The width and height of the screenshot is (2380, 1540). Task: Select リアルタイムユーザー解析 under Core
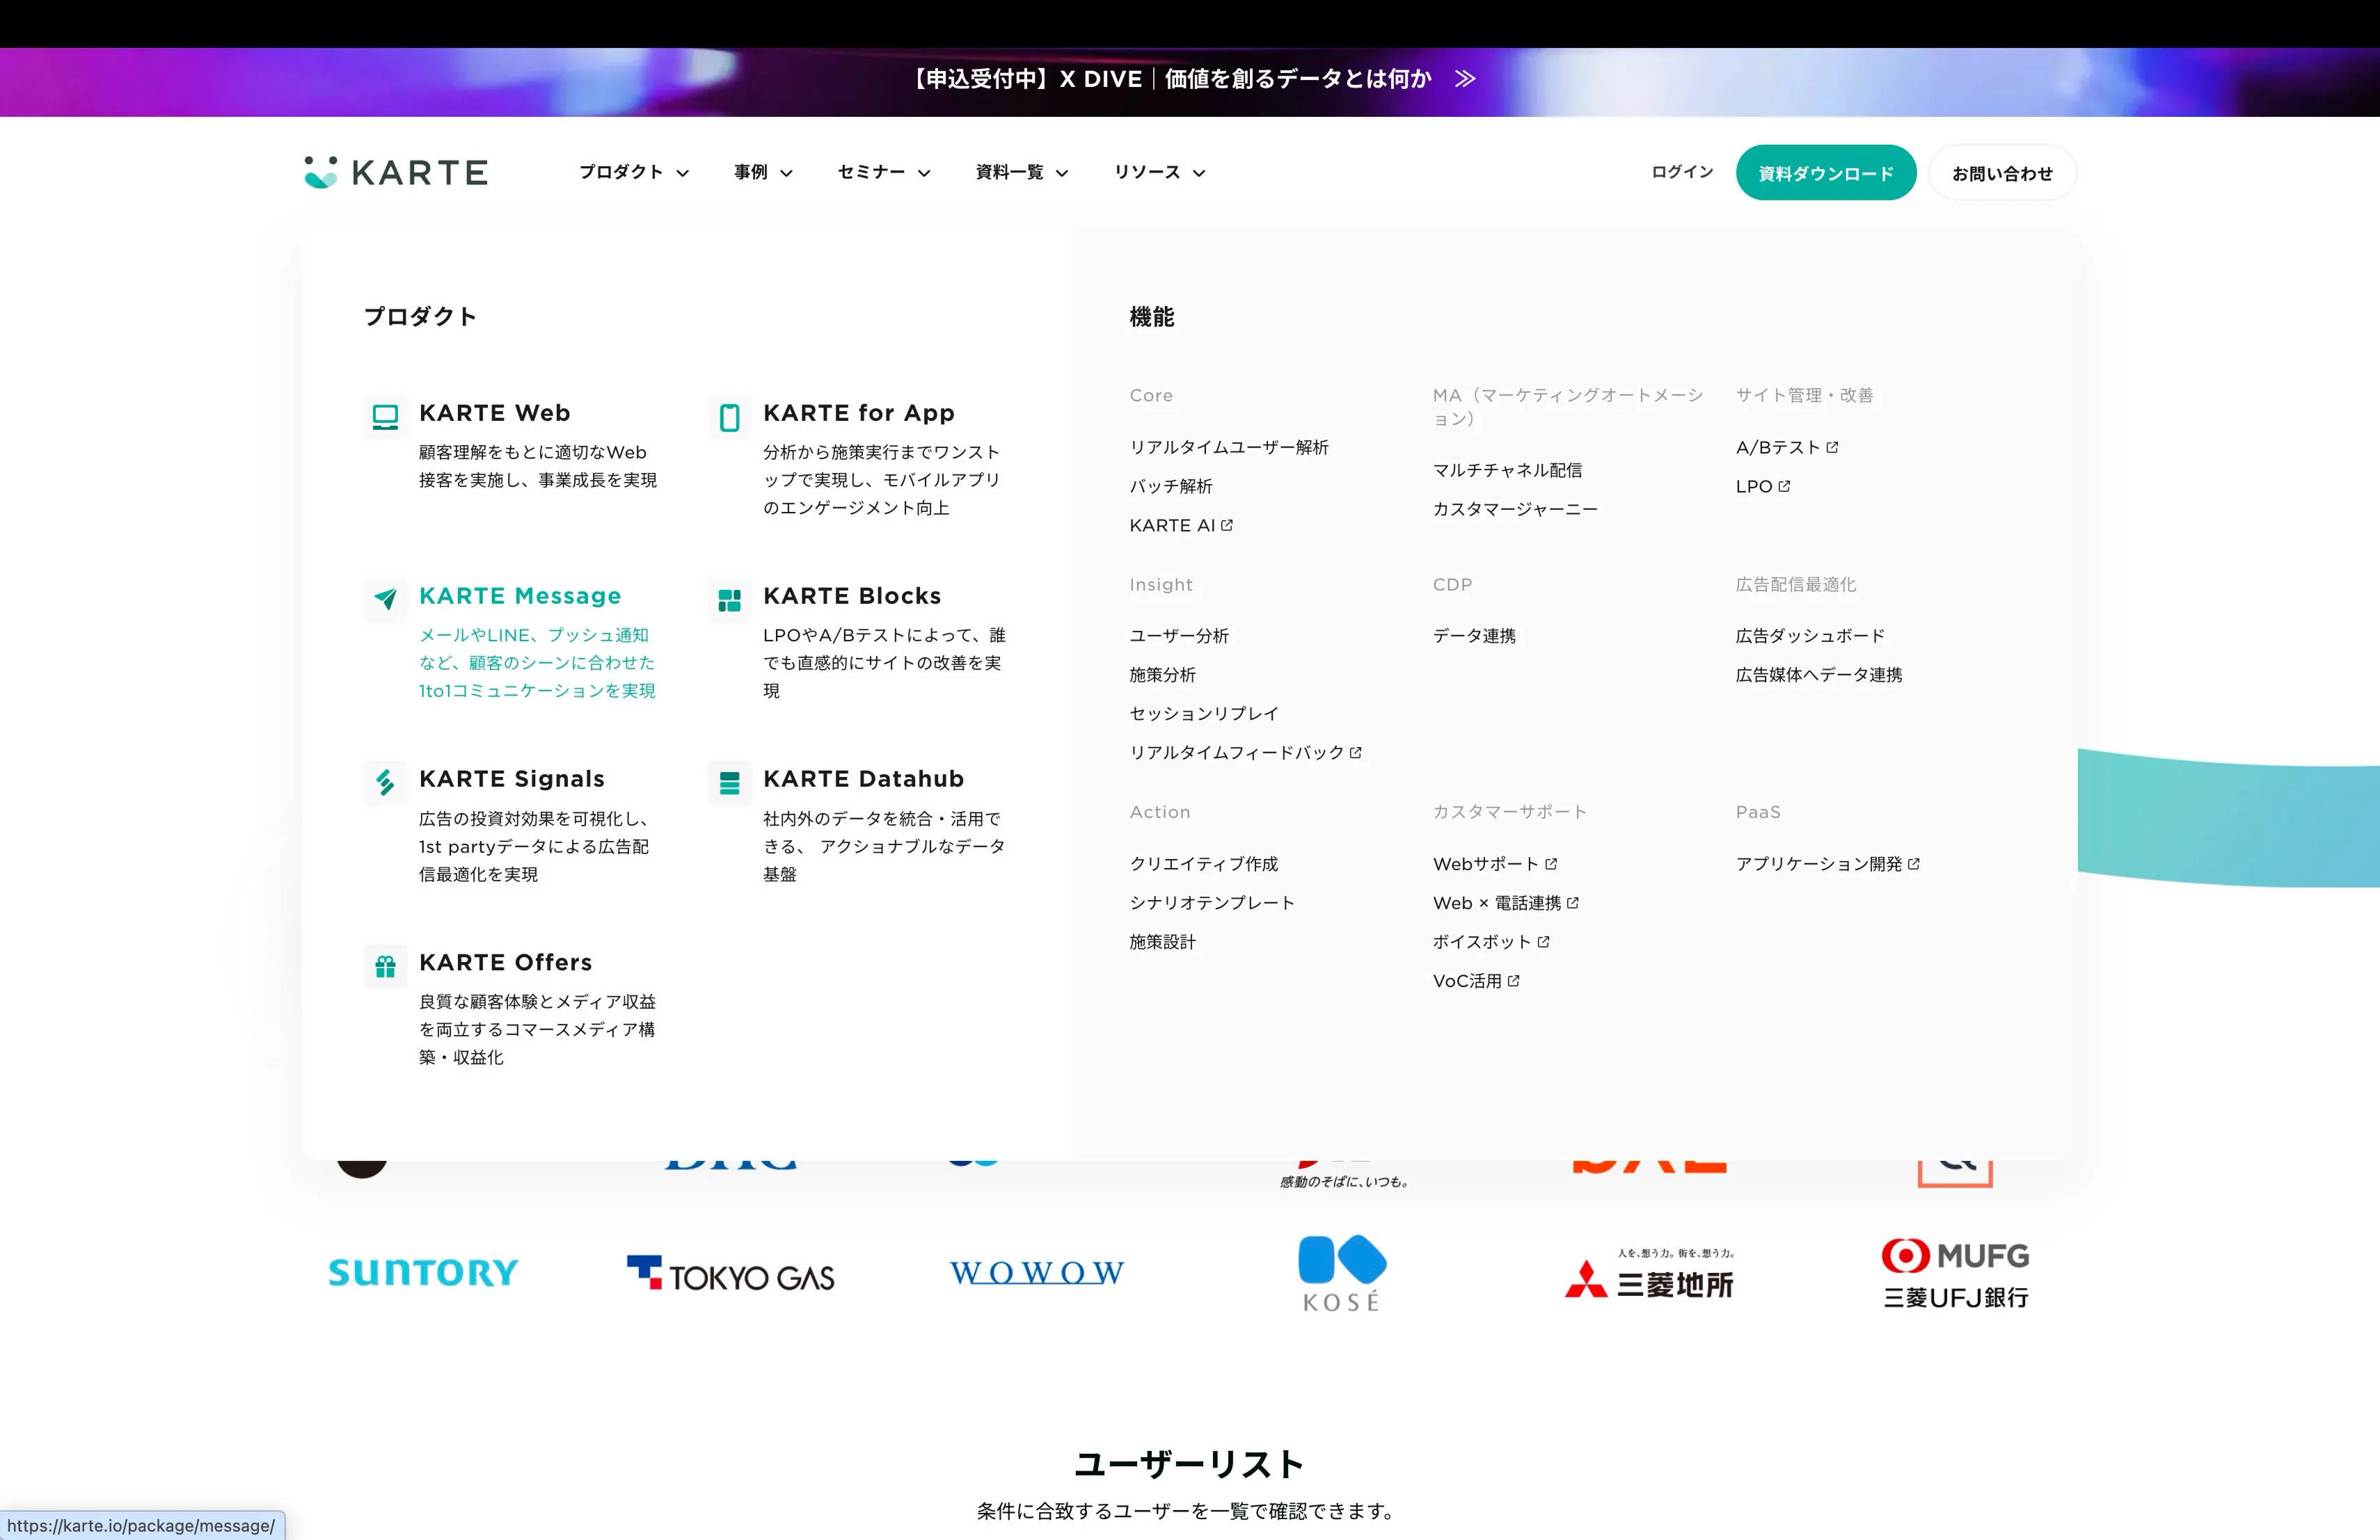[1229, 447]
